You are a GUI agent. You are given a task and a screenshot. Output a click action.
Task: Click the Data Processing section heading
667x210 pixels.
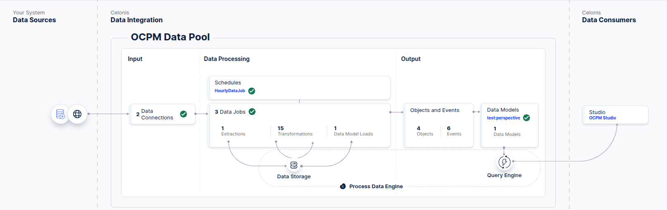pos(226,59)
